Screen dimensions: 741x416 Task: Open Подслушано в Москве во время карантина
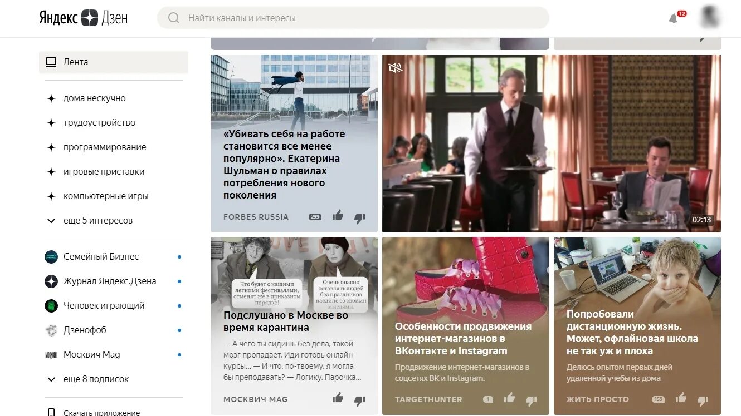click(286, 321)
